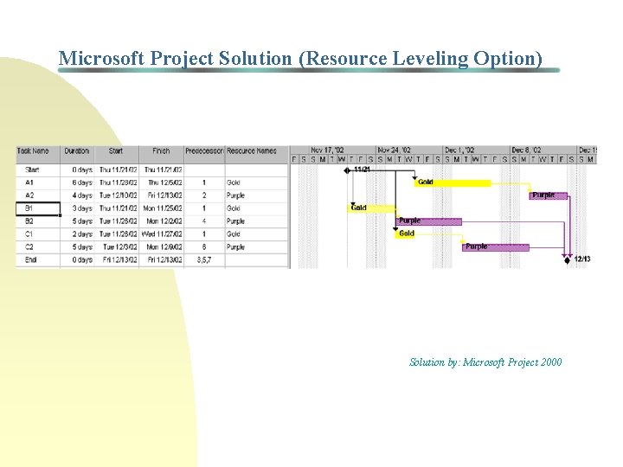The width and height of the screenshot is (623, 467).
Task: Select the small Gold Gantt bar for C1
Action: pyautogui.click(x=405, y=234)
